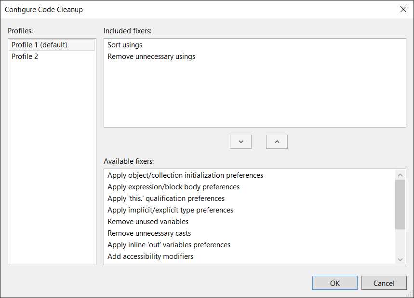Click the scrollbar up arrow in Available fixers
Viewport: 414px width, 298px height.
pos(401,174)
